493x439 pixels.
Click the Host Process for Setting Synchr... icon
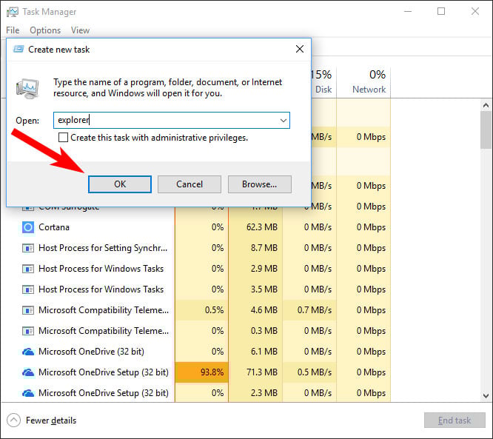pos(28,248)
